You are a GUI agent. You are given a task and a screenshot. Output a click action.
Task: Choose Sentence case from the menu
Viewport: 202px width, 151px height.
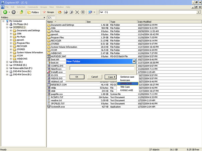point(127,77)
